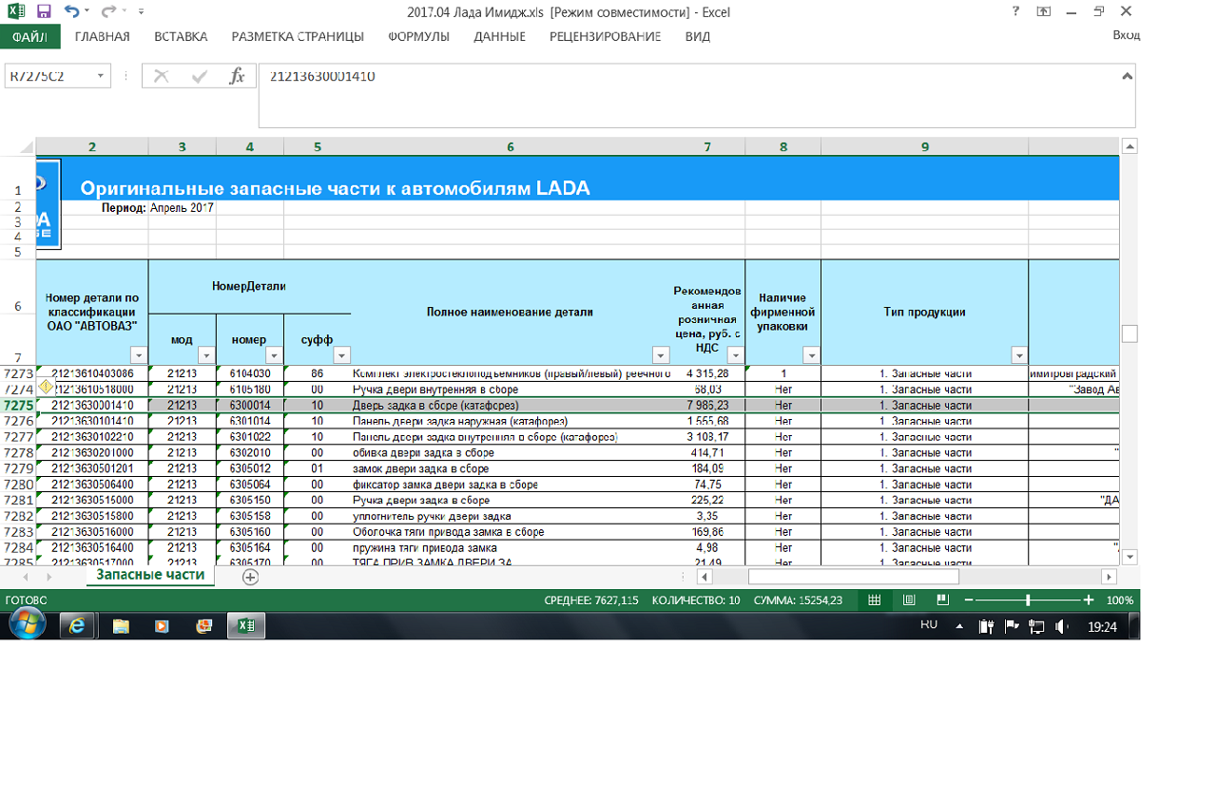Open the Windows Start menu

coord(28,625)
